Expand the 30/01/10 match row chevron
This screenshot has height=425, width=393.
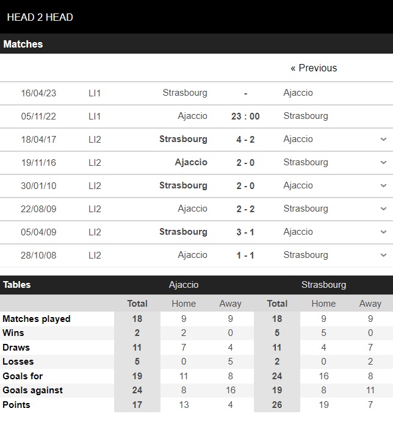click(383, 185)
